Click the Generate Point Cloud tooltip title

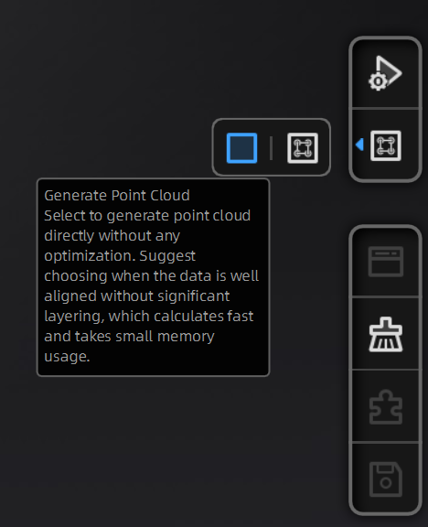click(x=117, y=196)
